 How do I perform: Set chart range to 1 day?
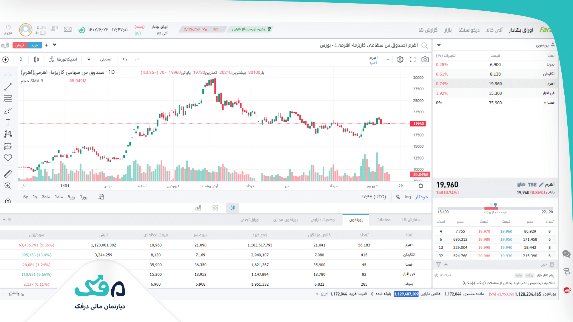tap(84, 197)
